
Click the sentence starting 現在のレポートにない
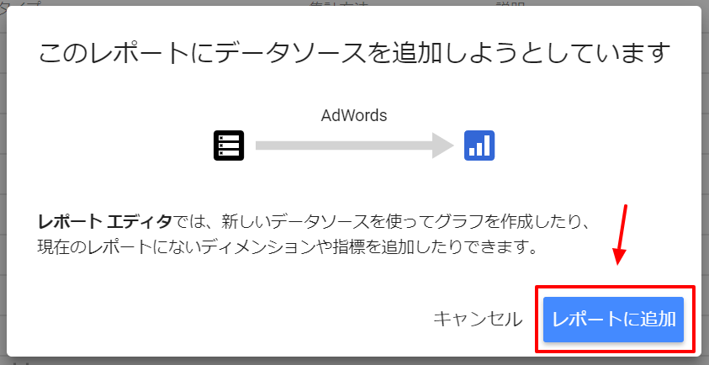tap(287, 247)
